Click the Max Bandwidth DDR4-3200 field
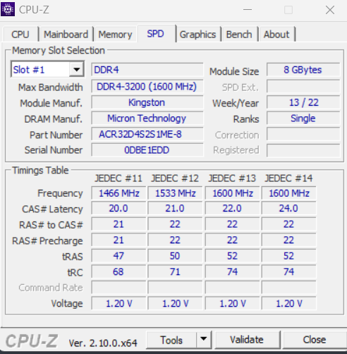The height and width of the screenshot is (354, 347). point(147,87)
